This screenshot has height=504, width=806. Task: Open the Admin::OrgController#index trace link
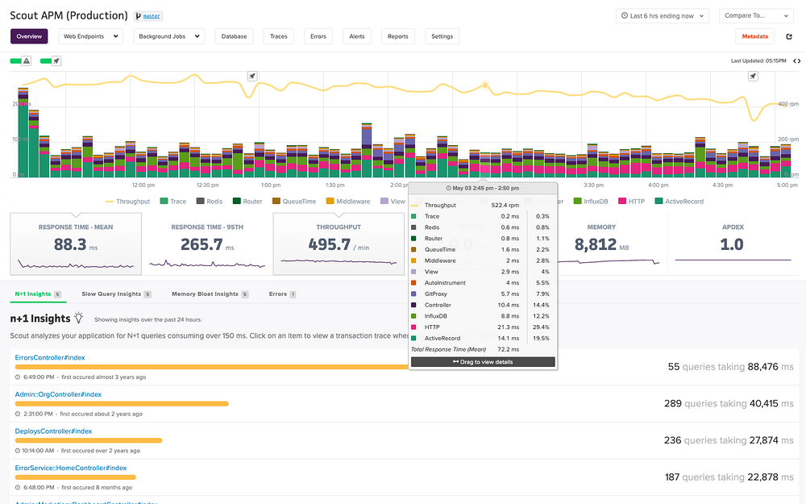(x=58, y=394)
